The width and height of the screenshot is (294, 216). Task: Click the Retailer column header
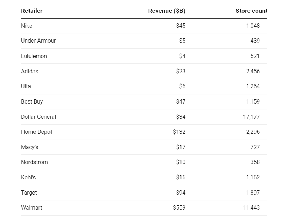coord(32,11)
